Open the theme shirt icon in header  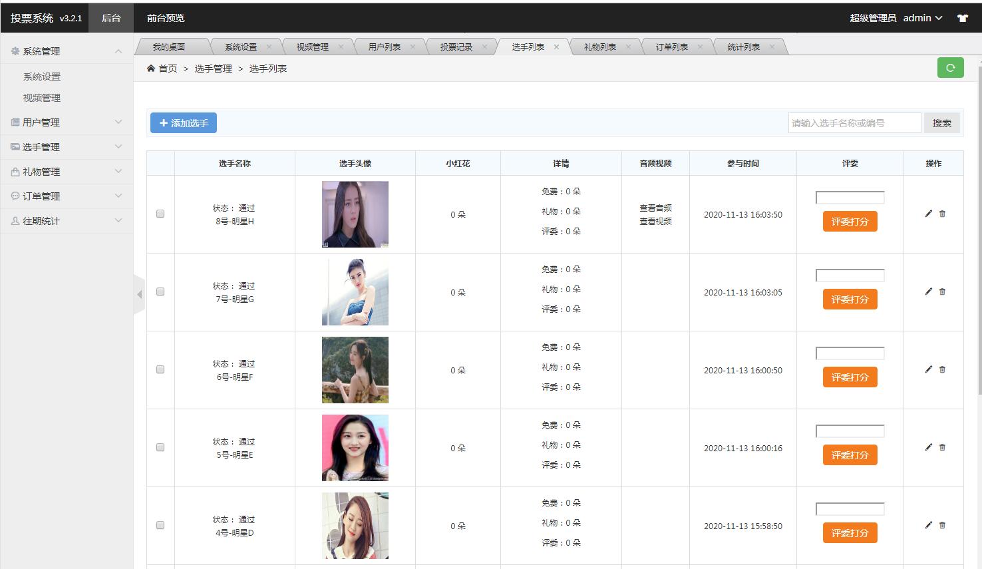click(962, 18)
